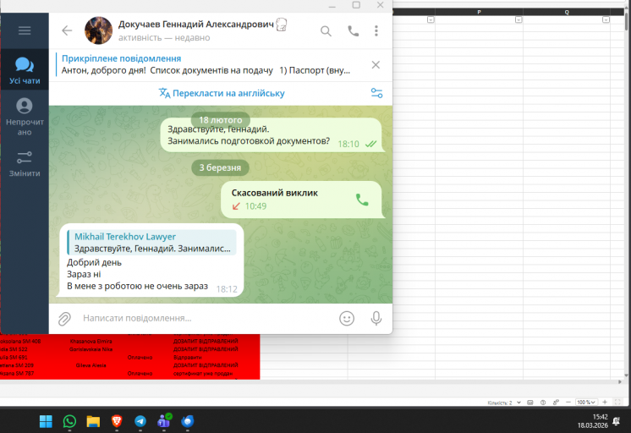Open the Telegram hamburger menu
Screen dimensions: 631x433
[25, 30]
